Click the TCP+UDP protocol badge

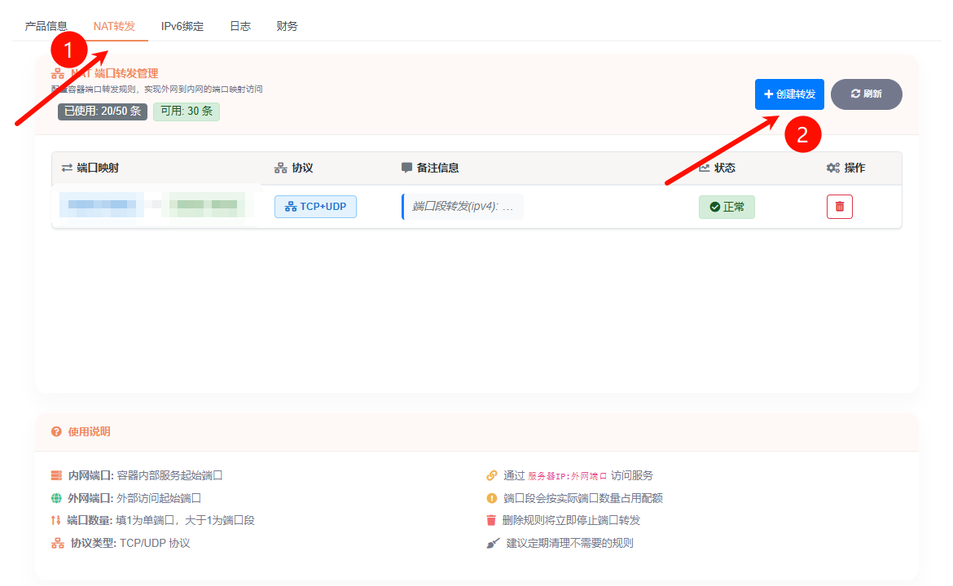tap(315, 207)
